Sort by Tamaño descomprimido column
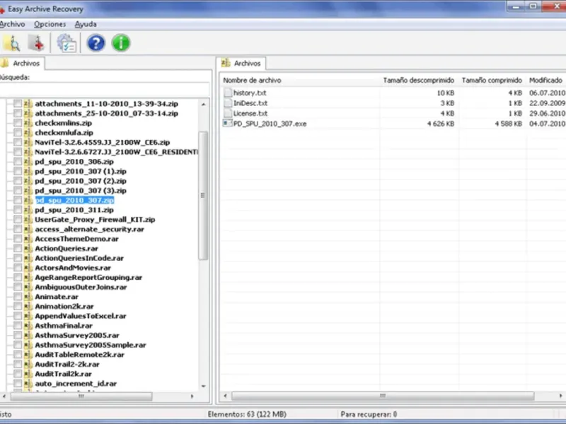566x424 pixels. (419, 81)
